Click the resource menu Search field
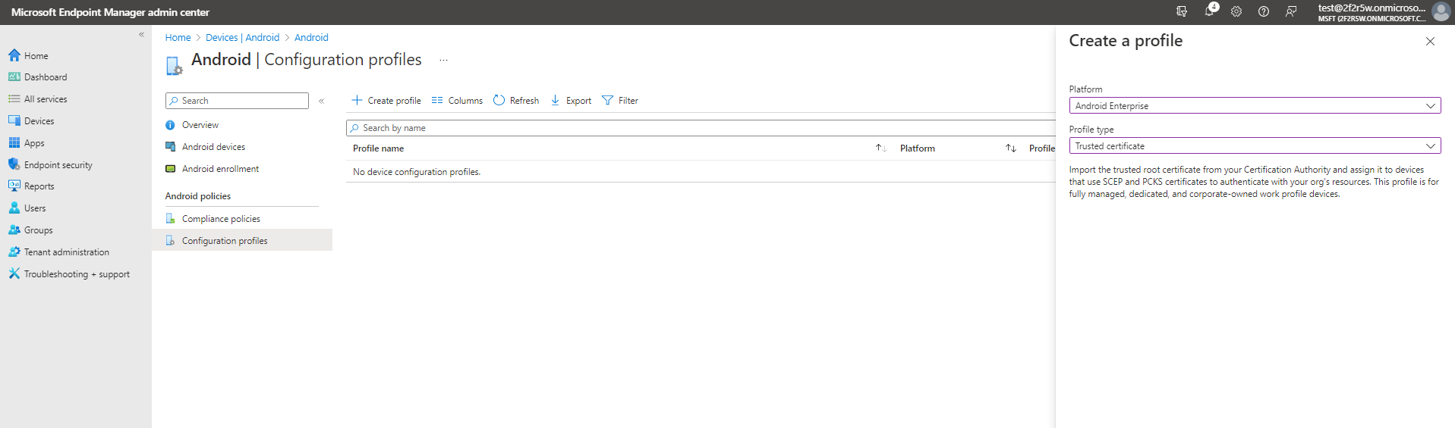 pos(237,101)
